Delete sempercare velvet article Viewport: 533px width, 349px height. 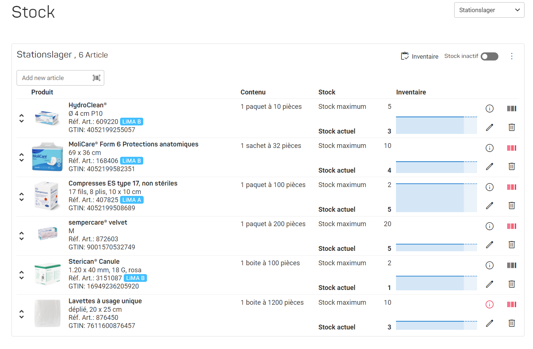click(512, 245)
